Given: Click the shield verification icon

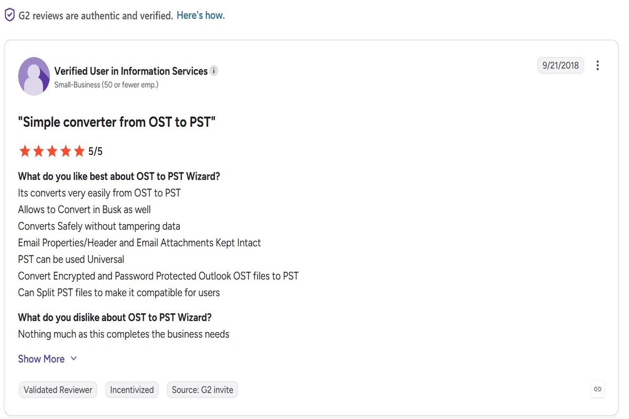Looking at the screenshot, I should pos(9,15).
